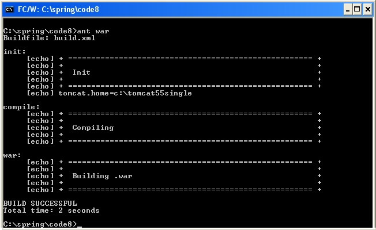Minimize the command prompt window

click(348, 10)
